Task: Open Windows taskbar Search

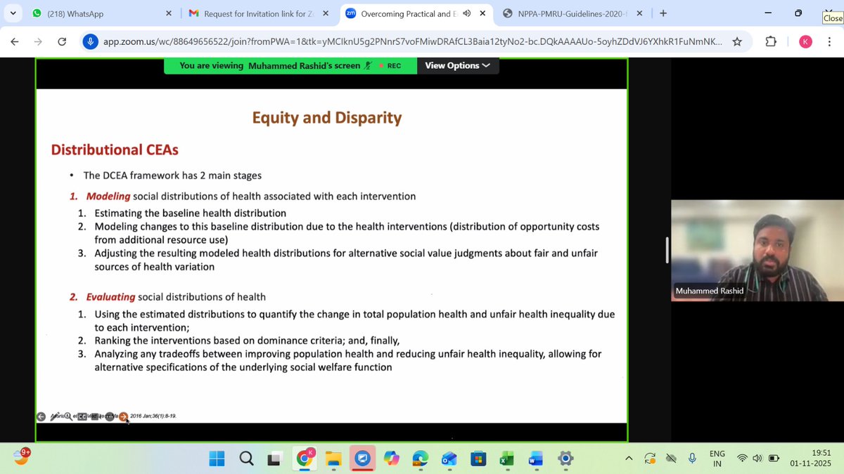Action: 246,459
